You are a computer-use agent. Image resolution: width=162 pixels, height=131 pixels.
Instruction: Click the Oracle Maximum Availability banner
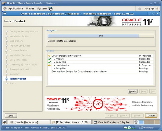click(101, 104)
